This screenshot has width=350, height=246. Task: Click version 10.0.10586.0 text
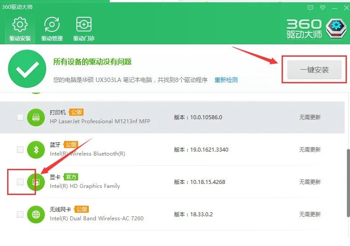(206, 117)
